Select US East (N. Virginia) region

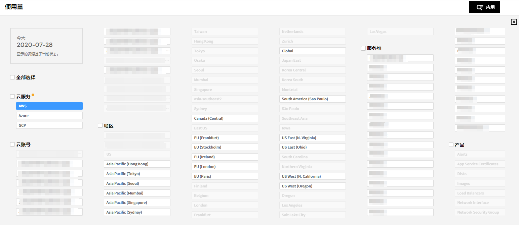[x=312, y=138]
